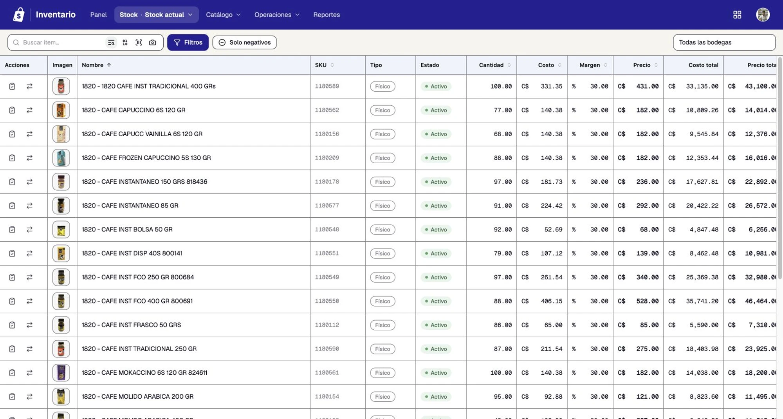Click clipboard icon for CAFE INST BOLSA 50 GR

12,229
